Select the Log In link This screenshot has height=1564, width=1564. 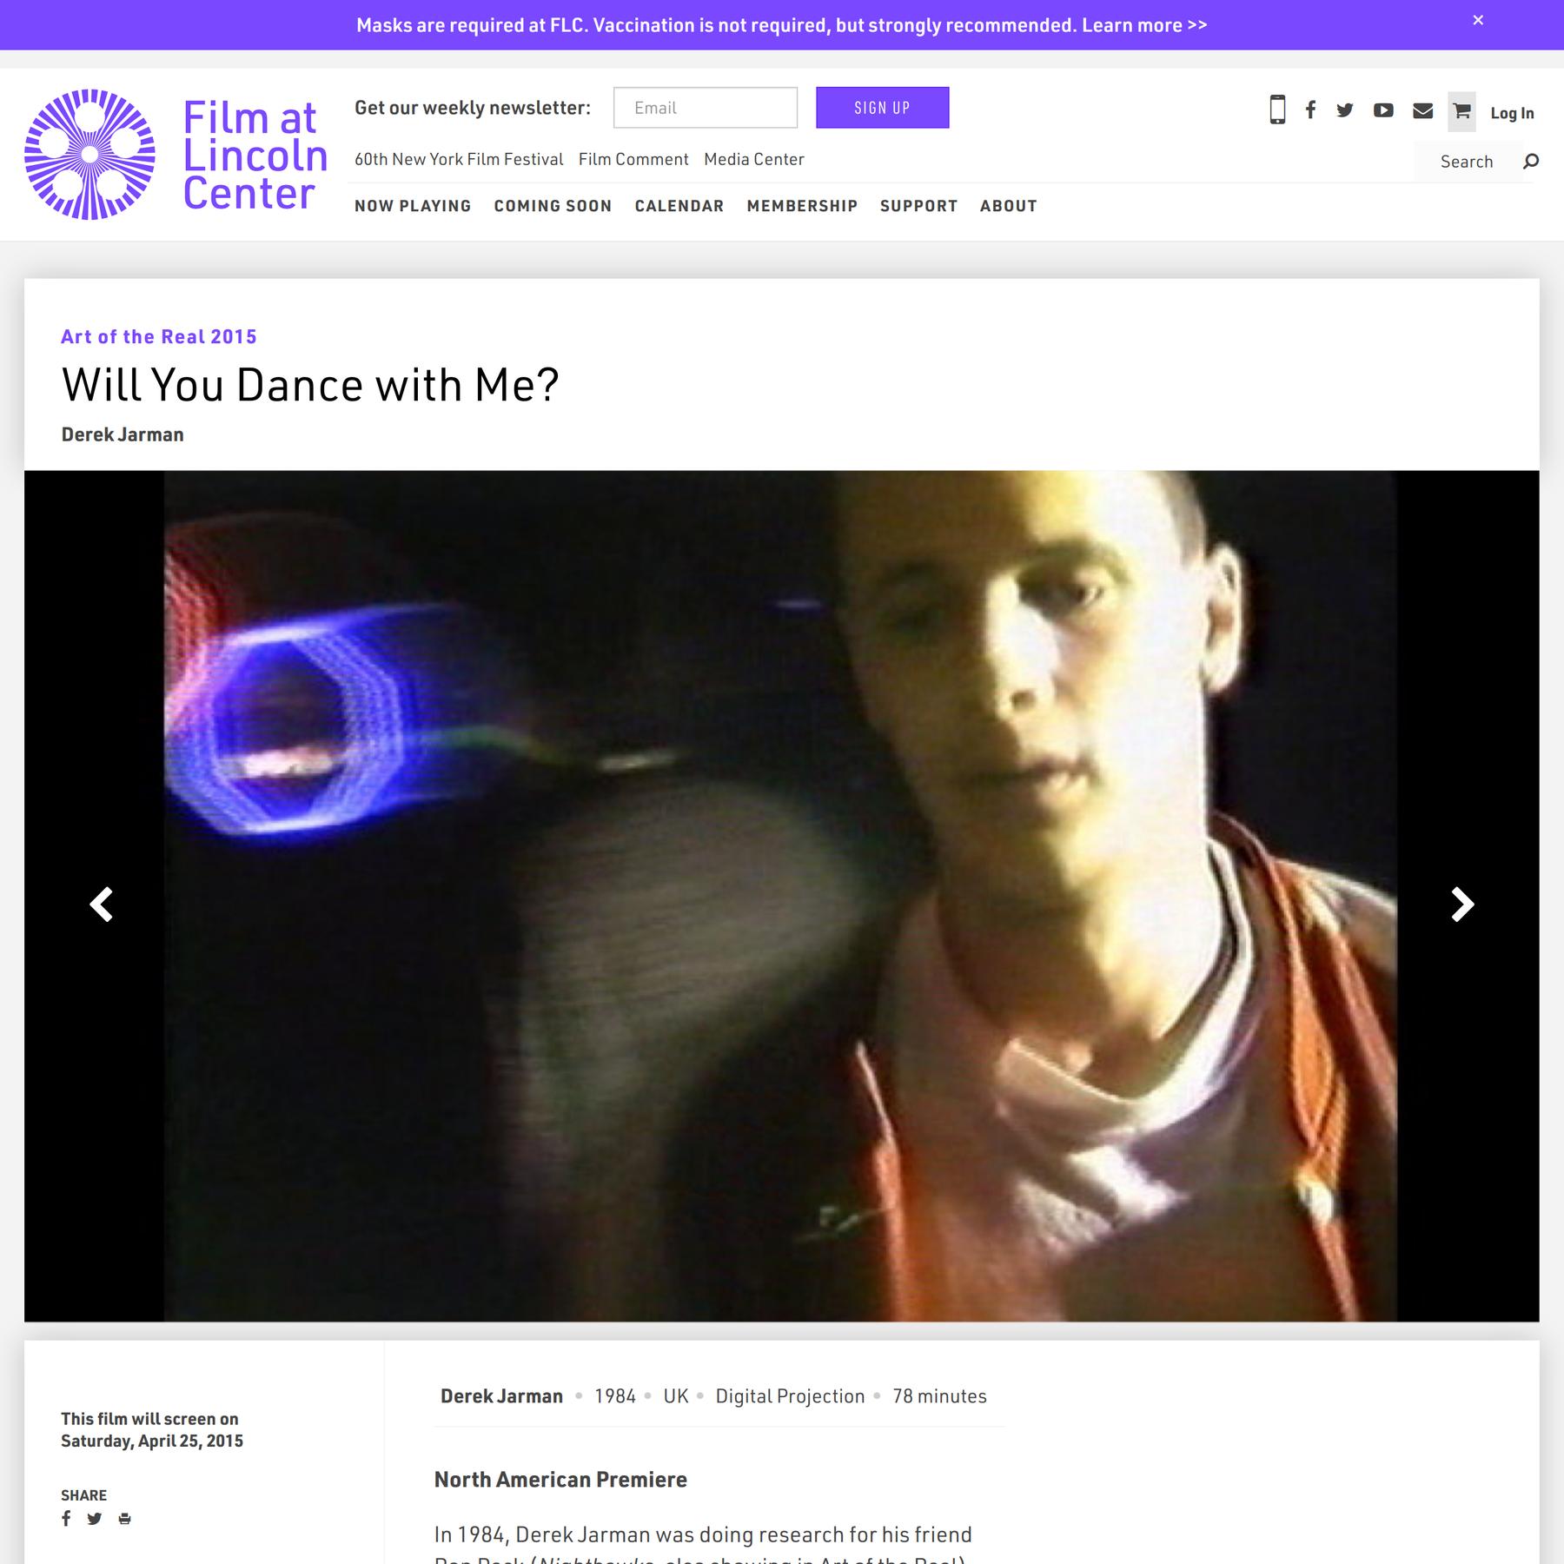click(1512, 113)
